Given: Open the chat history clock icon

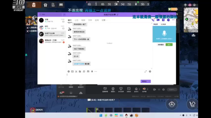Looking at the screenshot, I should (150, 72).
